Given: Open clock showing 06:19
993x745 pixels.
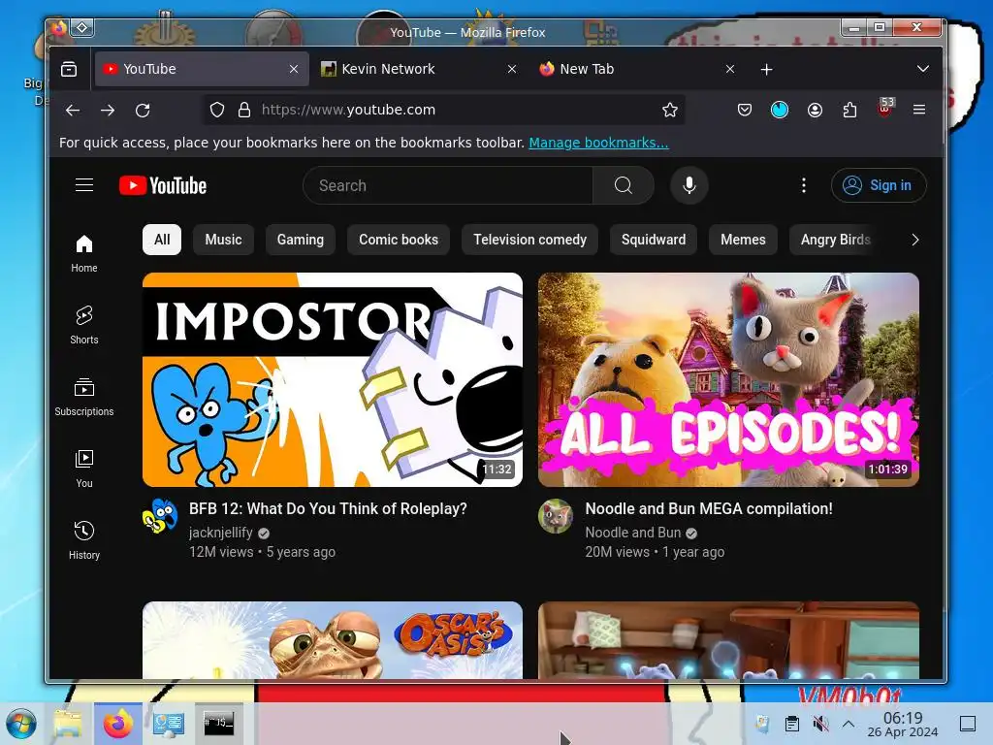Looking at the screenshot, I should pyautogui.click(x=903, y=724).
